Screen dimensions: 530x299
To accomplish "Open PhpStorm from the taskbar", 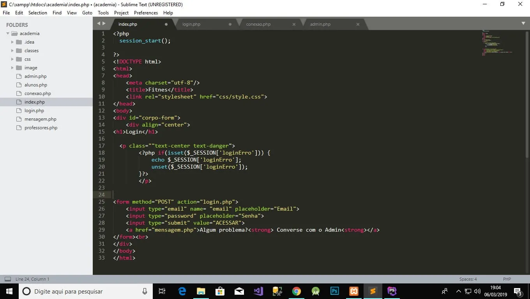I will click(392, 291).
